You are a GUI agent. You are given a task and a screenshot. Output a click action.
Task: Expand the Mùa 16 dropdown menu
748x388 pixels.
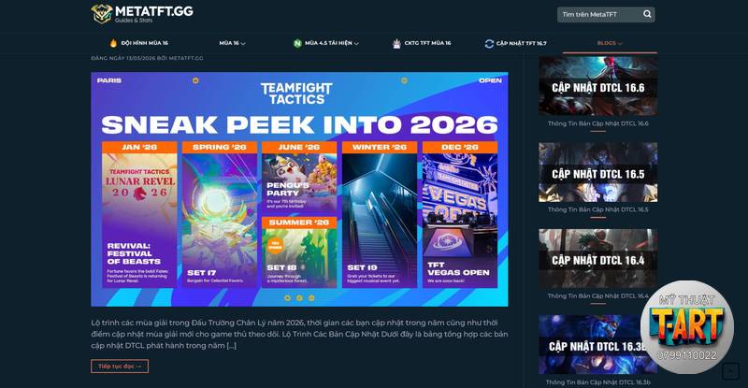click(x=232, y=43)
